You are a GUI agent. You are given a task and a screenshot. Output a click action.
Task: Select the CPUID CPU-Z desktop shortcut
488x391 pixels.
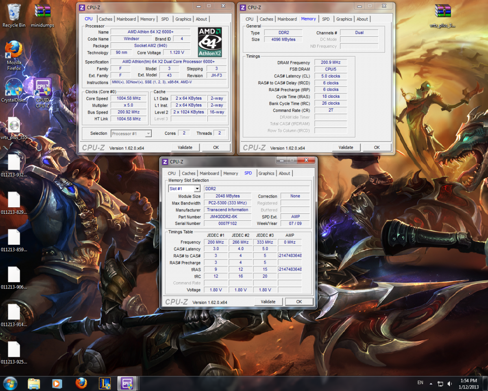(x=42, y=93)
